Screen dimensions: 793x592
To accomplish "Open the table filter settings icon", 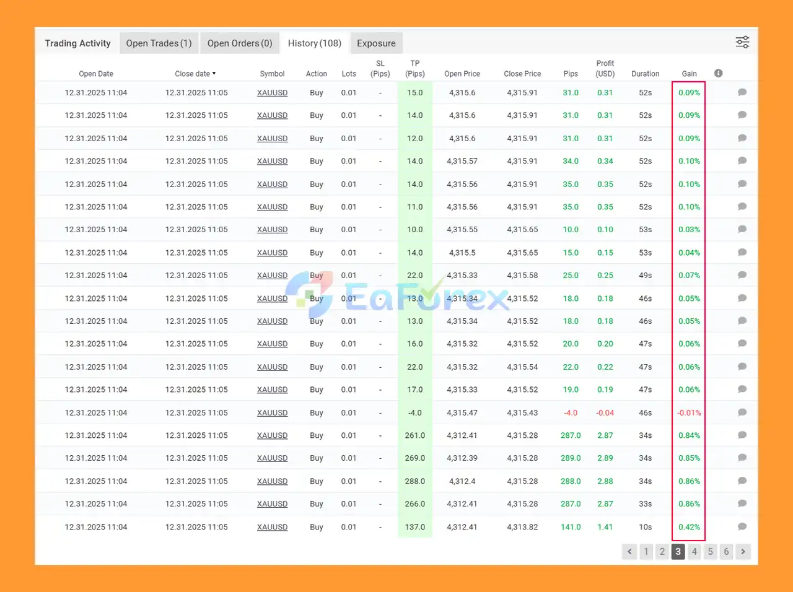I will point(742,42).
